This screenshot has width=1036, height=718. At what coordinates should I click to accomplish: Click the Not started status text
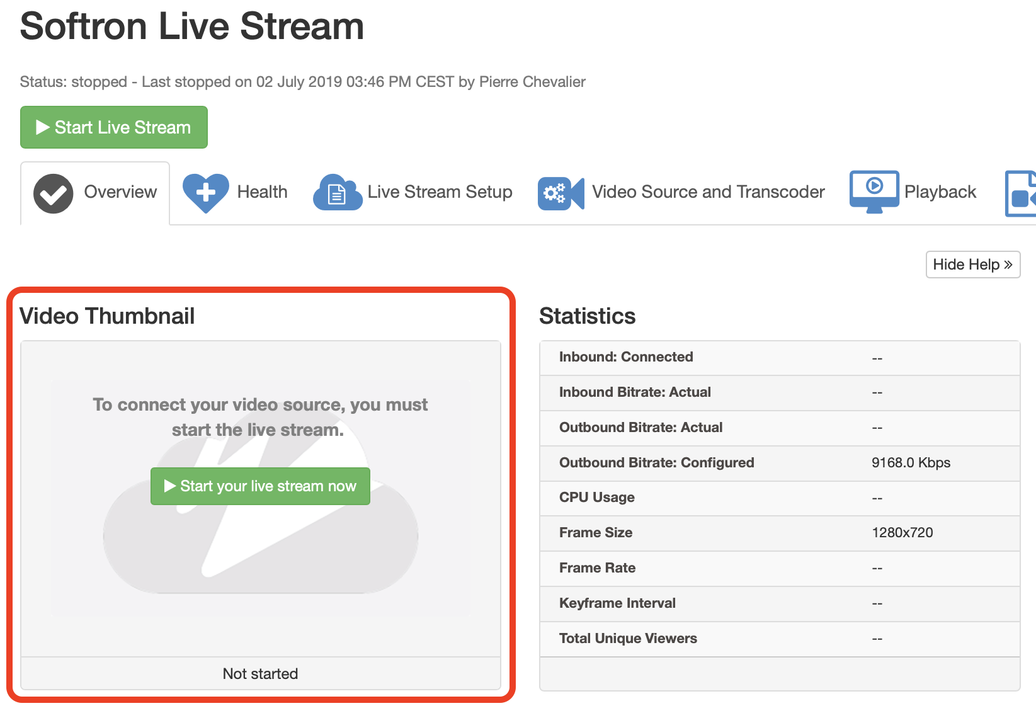click(260, 674)
